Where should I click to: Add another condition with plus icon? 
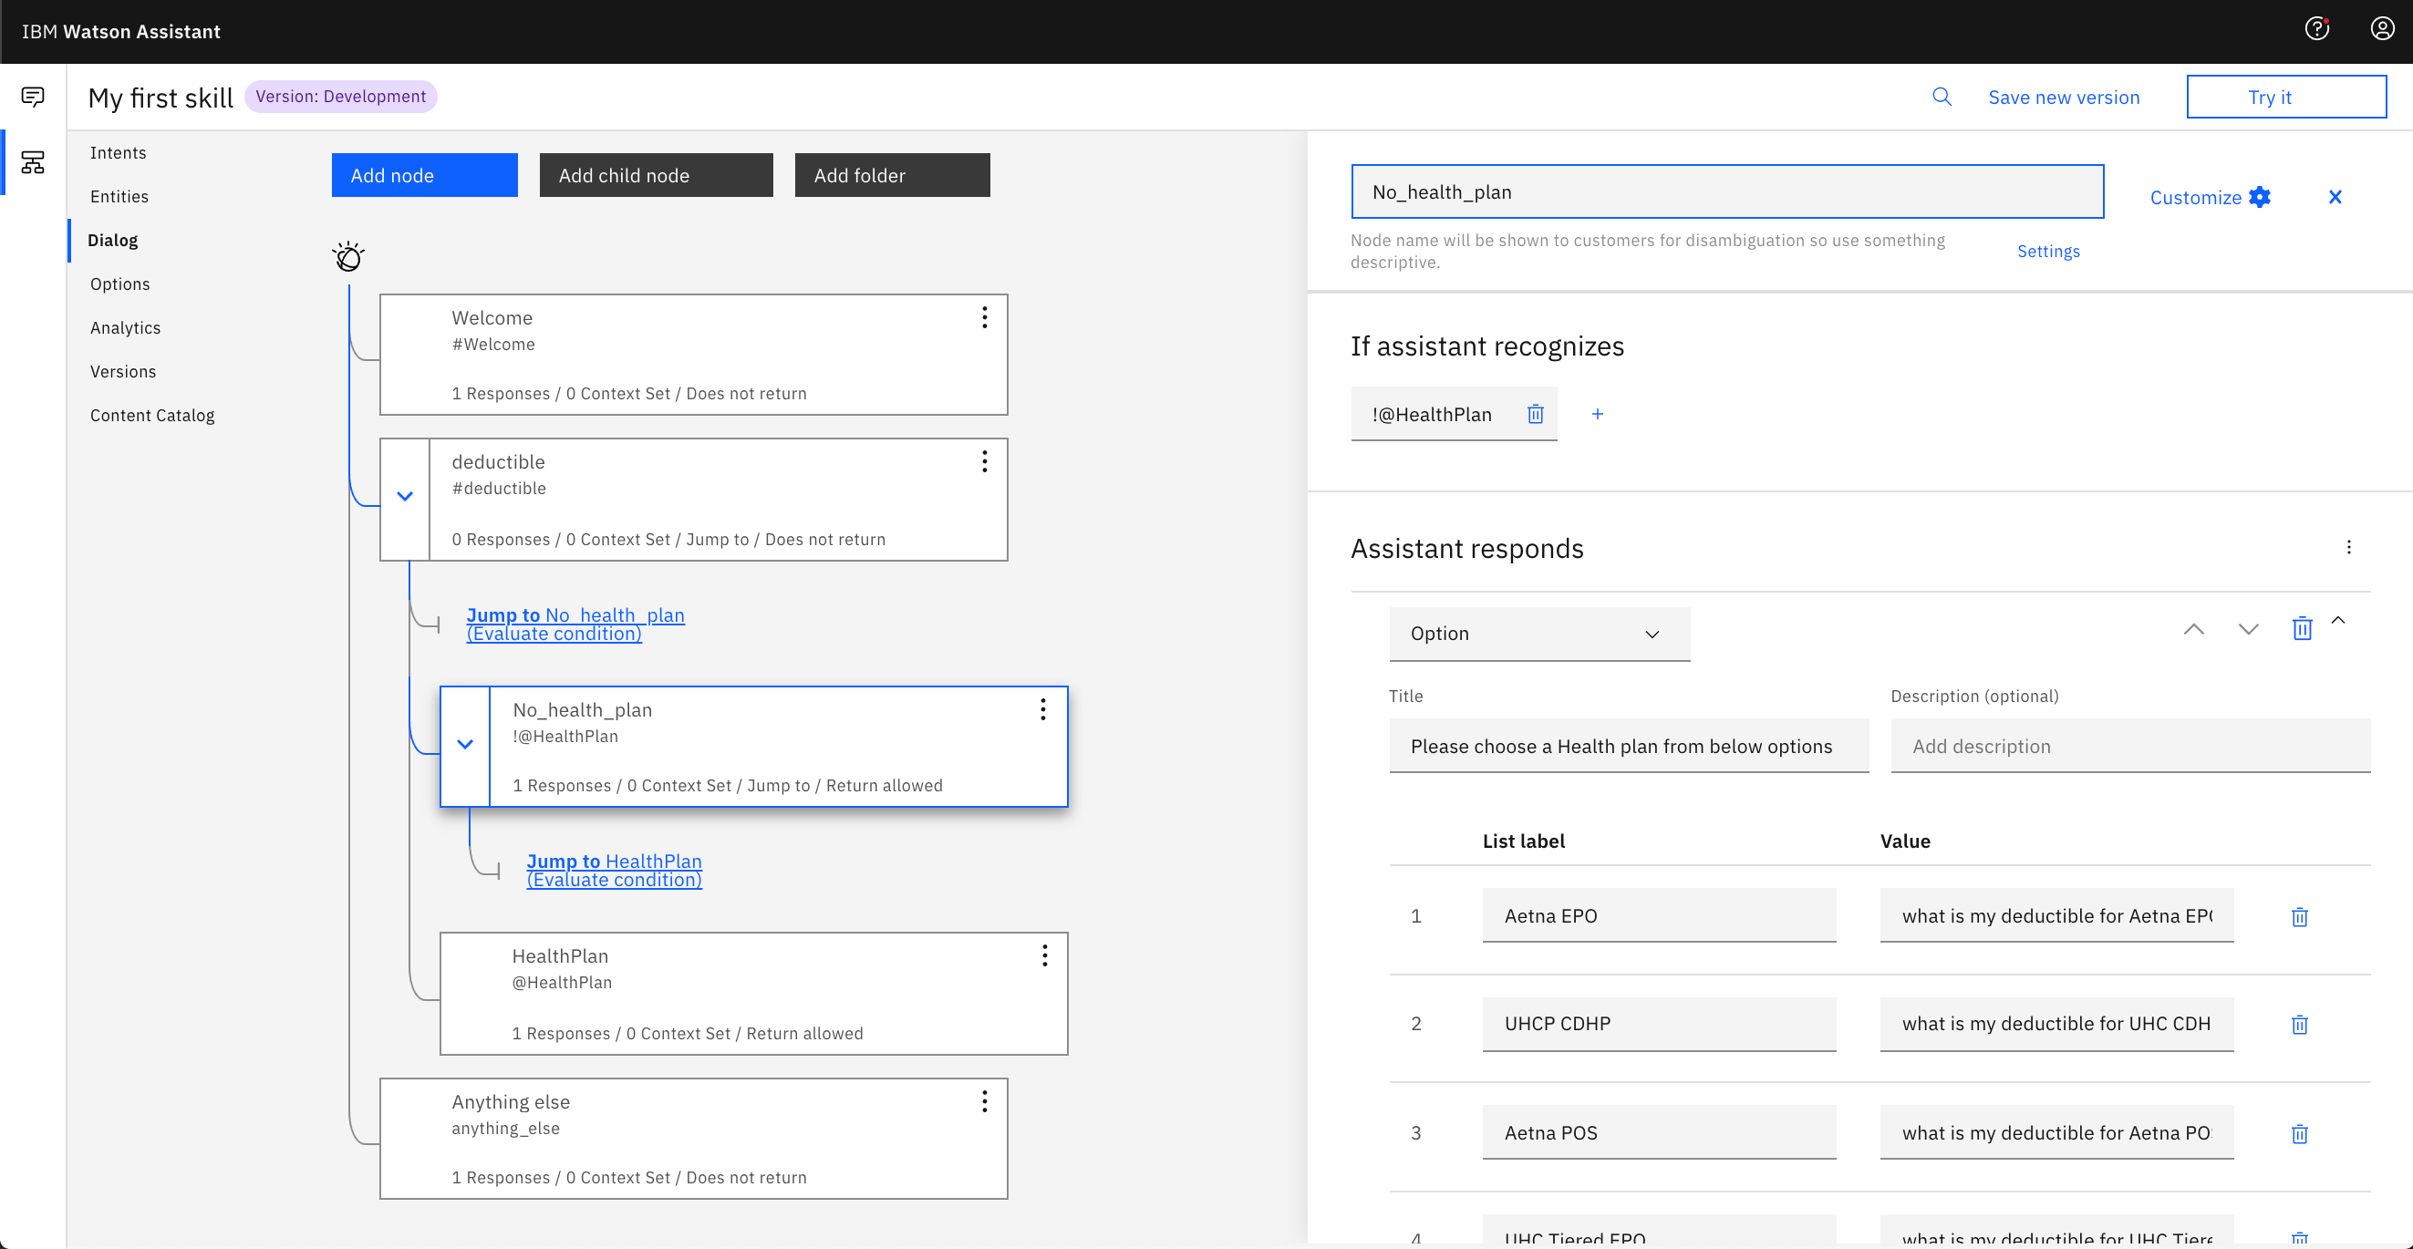click(1598, 414)
